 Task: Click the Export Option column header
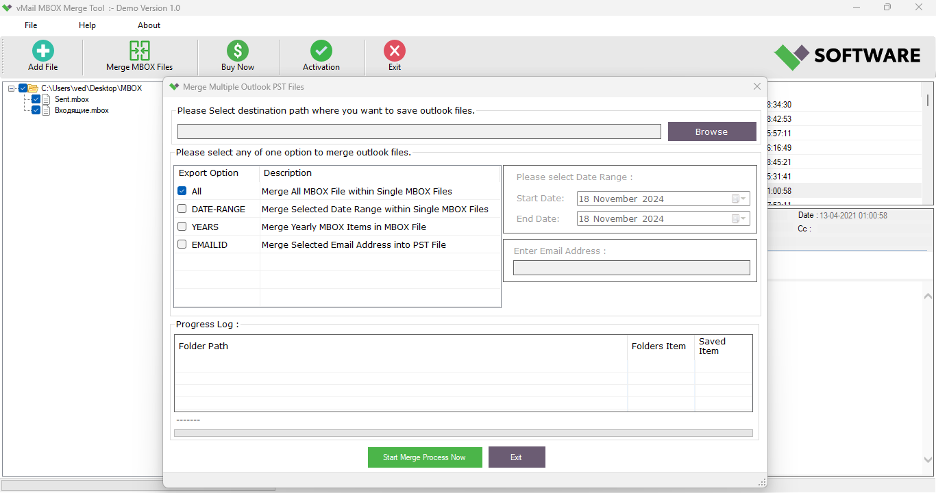click(209, 173)
